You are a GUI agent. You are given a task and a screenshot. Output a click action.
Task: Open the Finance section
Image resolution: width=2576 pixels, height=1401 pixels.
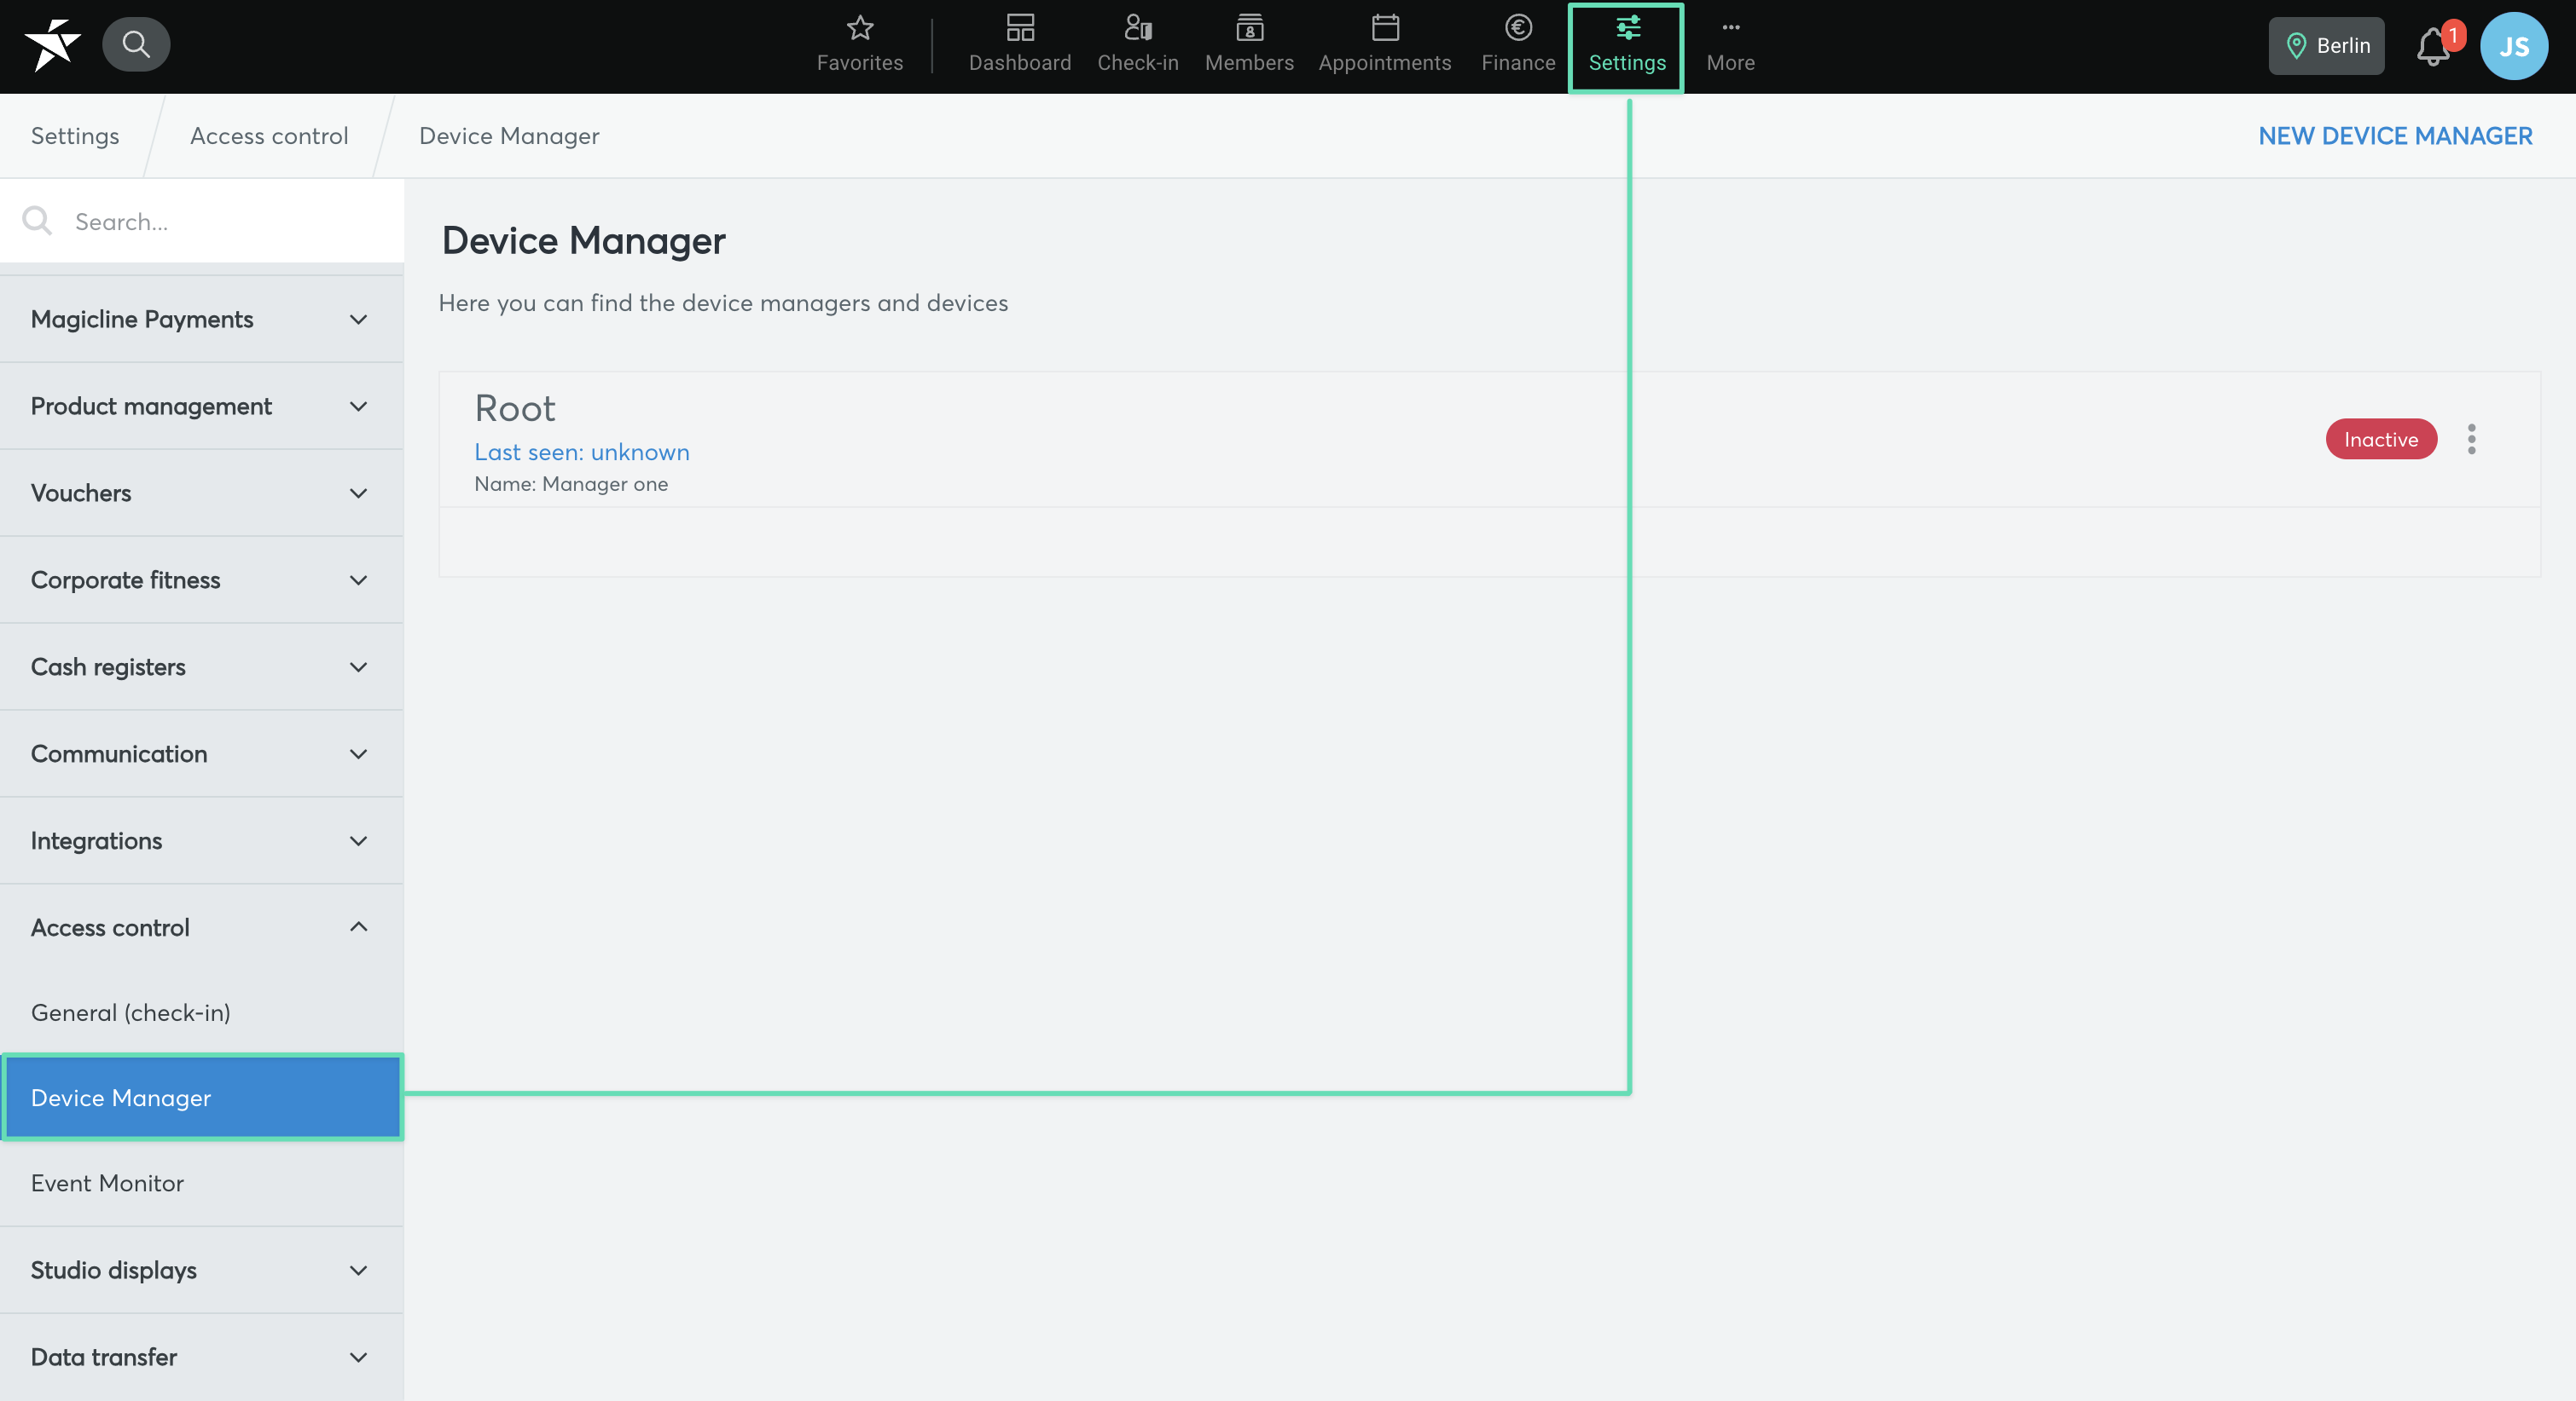1517,46
